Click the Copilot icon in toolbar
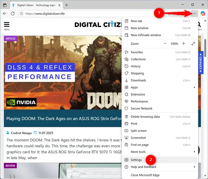The width and height of the screenshot is (208, 179). pyautogui.click(x=203, y=13)
